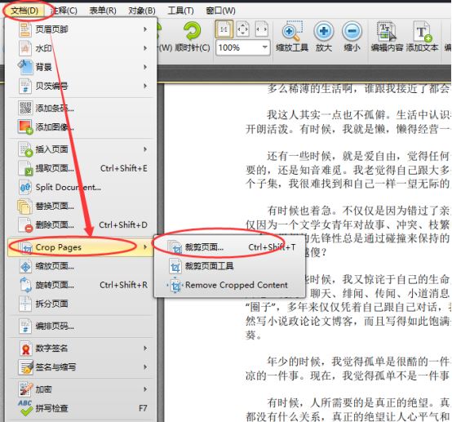
Task: Open the 对象(B) menu
Action: point(142,11)
